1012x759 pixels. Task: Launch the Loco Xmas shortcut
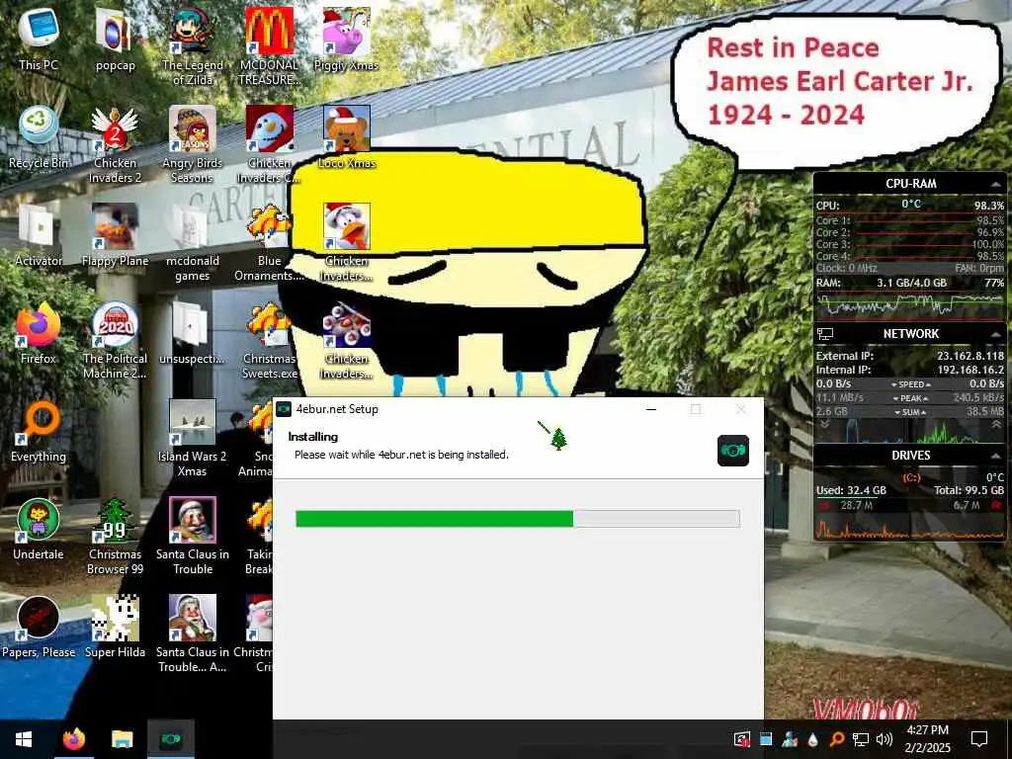pyautogui.click(x=347, y=137)
